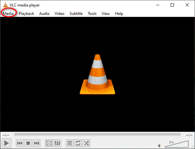Screen dimensions: 195x149
Task: Click the volume slider triangle
Action: click(x=176, y=144)
